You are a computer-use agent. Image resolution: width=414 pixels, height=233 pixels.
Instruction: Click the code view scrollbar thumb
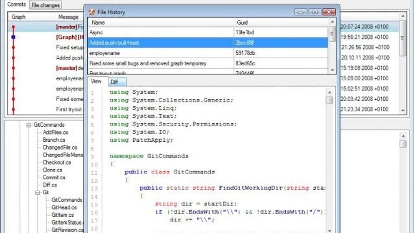pyautogui.click(x=329, y=100)
